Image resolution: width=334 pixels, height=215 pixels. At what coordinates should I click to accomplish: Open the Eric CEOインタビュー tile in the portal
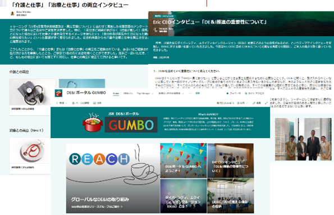[x=231, y=161]
